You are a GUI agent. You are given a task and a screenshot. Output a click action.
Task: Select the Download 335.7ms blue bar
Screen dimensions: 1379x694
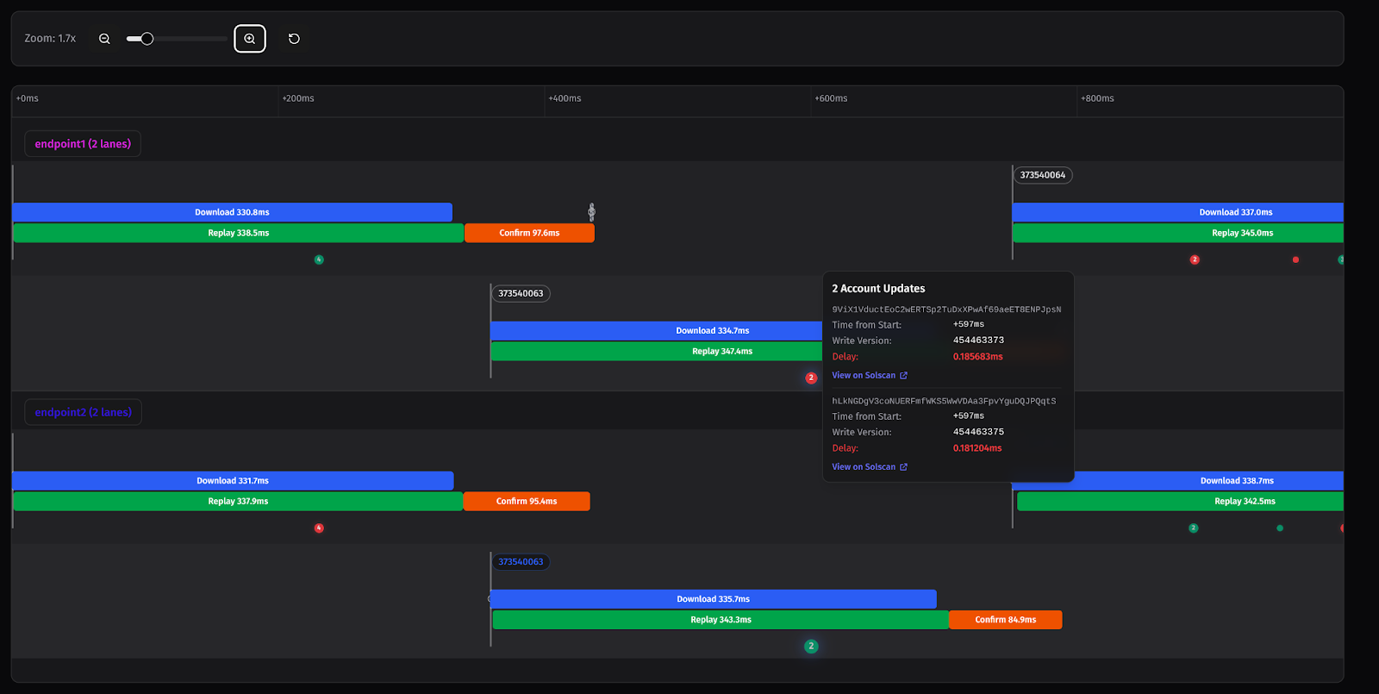point(713,599)
